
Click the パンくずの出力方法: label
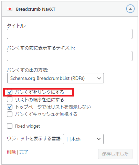coord(28,70)
